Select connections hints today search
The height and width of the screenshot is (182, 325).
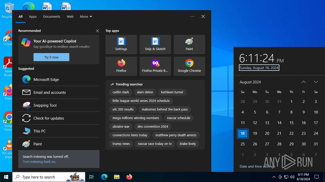[x=130, y=135]
